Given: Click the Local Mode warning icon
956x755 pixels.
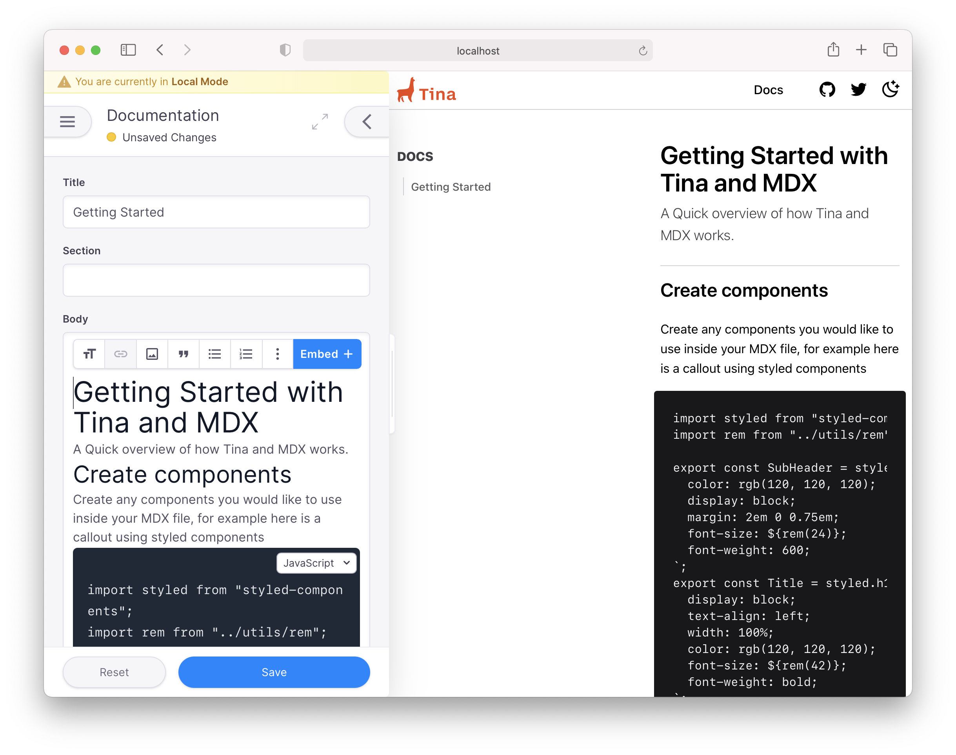Looking at the screenshot, I should coord(64,82).
